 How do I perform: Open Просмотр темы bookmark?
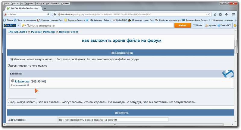[141, 20]
